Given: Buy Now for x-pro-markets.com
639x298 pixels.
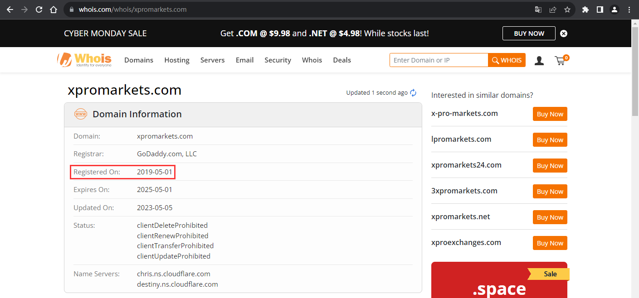Looking at the screenshot, I should (x=550, y=114).
